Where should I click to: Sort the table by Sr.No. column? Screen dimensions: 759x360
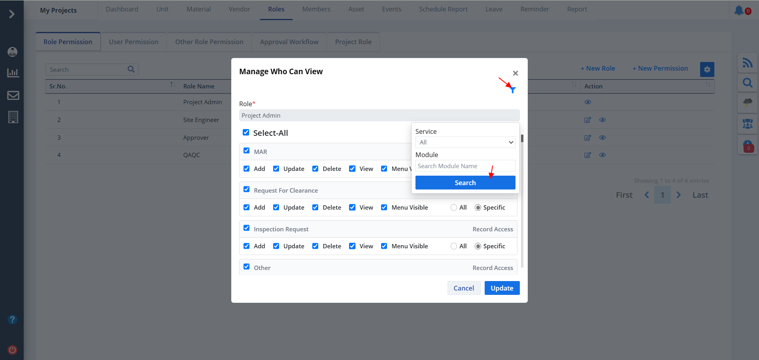pyautogui.click(x=172, y=85)
